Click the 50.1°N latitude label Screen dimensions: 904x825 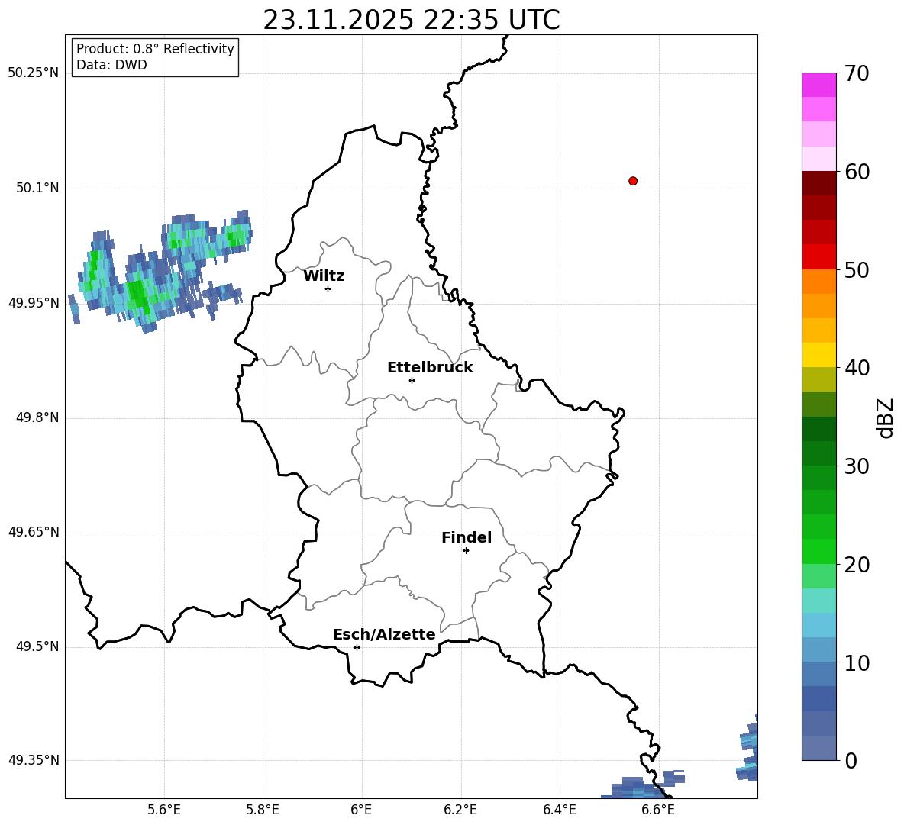pos(37,188)
